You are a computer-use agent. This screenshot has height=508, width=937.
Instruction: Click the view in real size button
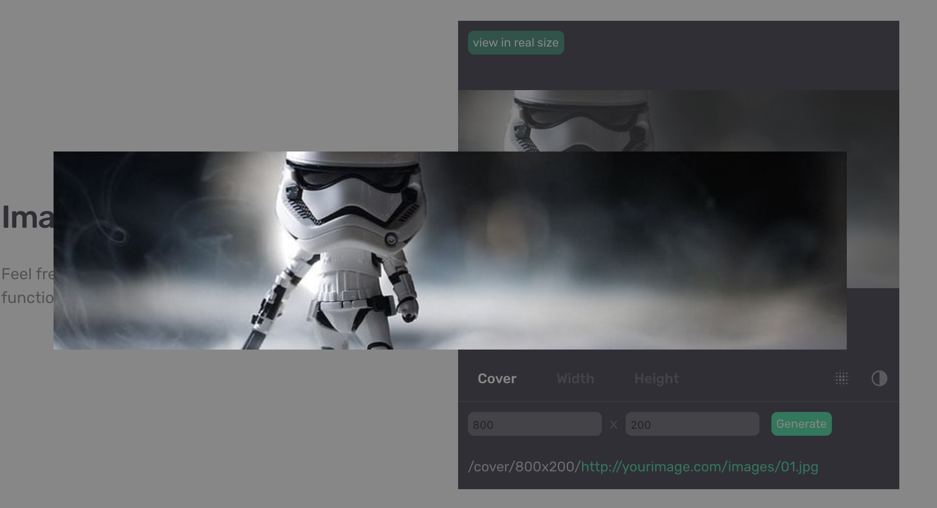[x=516, y=43]
